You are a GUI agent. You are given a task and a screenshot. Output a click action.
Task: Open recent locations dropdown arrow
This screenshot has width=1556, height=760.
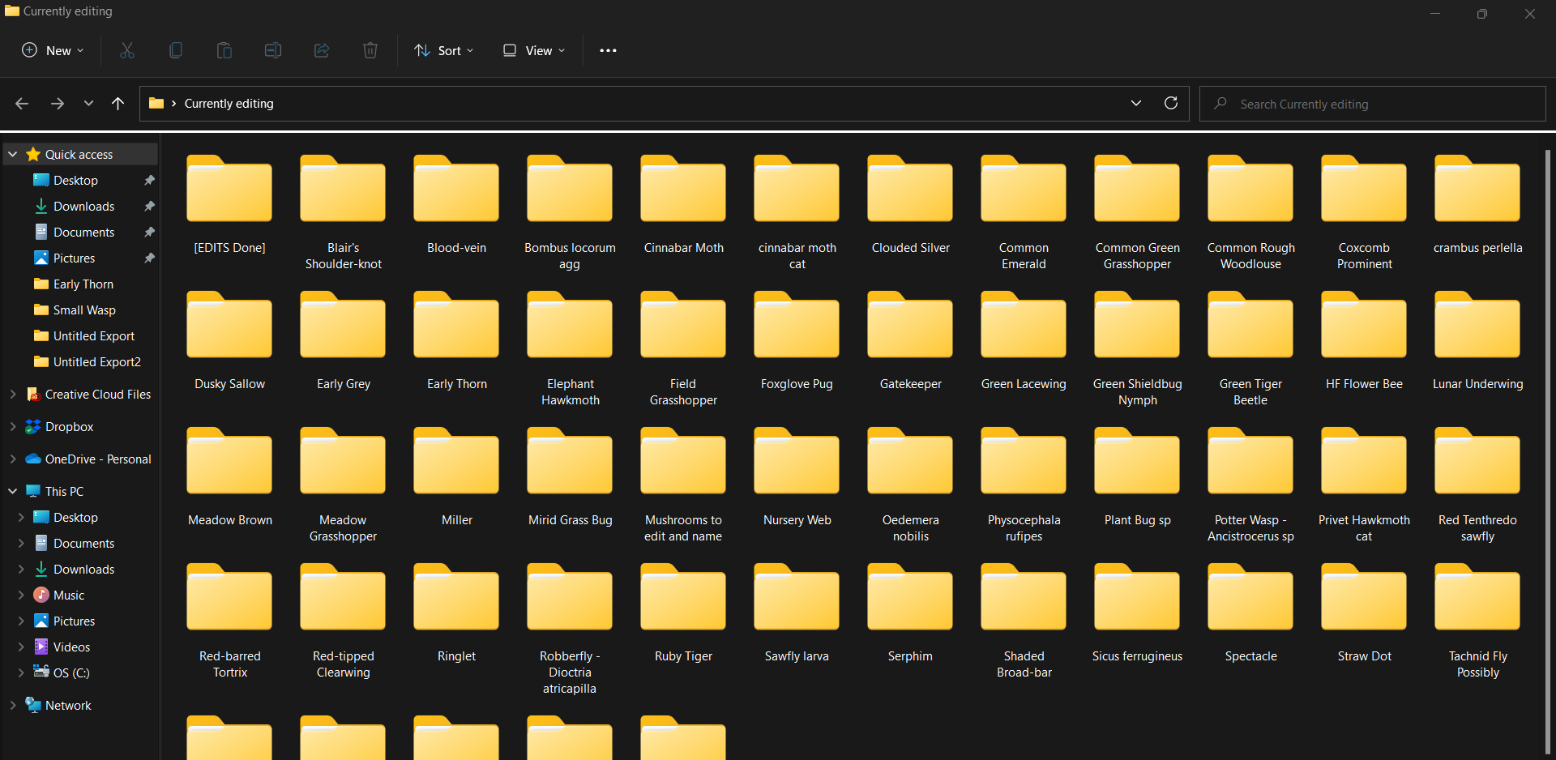point(88,104)
